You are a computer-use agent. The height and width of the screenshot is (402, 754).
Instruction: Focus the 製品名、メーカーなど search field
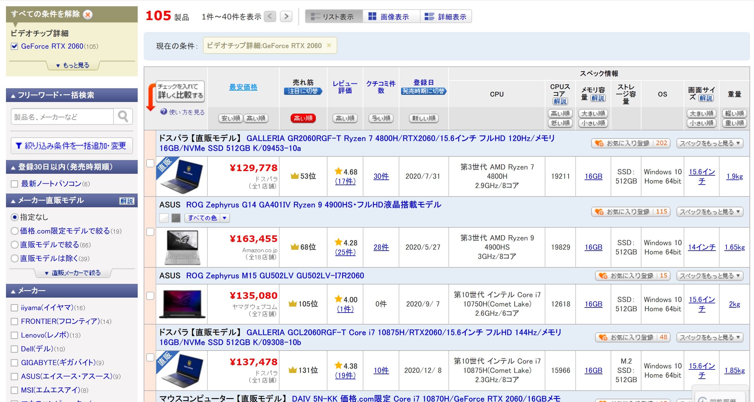click(x=62, y=116)
